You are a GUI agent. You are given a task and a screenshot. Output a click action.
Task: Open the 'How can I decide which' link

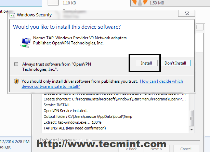[x=161, y=81]
